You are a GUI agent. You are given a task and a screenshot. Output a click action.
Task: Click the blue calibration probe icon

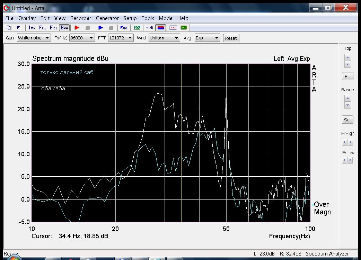[x=150, y=28]
